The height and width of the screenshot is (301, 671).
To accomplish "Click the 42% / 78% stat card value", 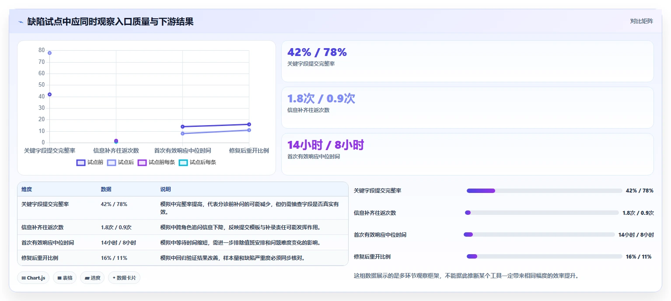I will [317, 52].
